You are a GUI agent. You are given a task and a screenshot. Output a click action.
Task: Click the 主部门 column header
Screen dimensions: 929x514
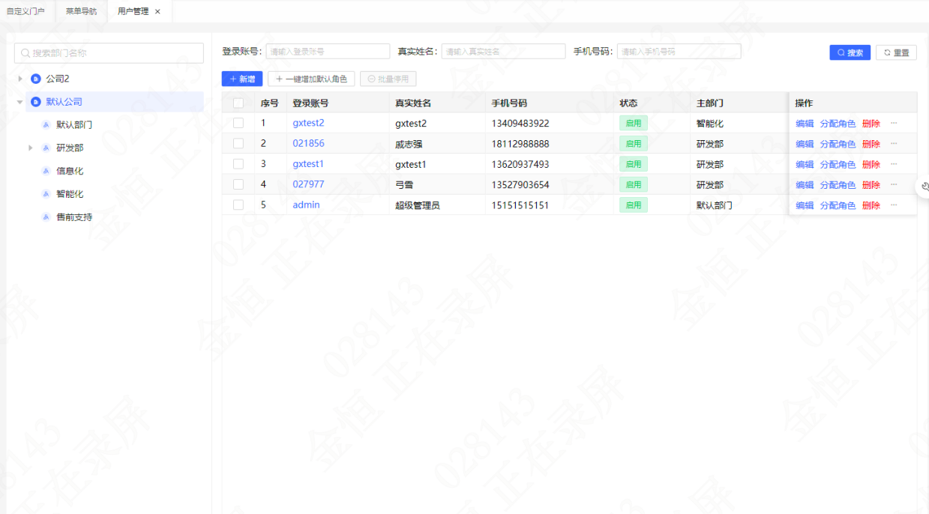pyautogui.click(x=709, y=103)
